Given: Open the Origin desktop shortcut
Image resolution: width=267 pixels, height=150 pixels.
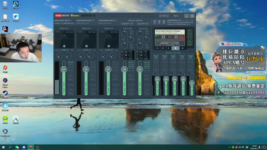Looking at the screenshot, I should point(5,69).
